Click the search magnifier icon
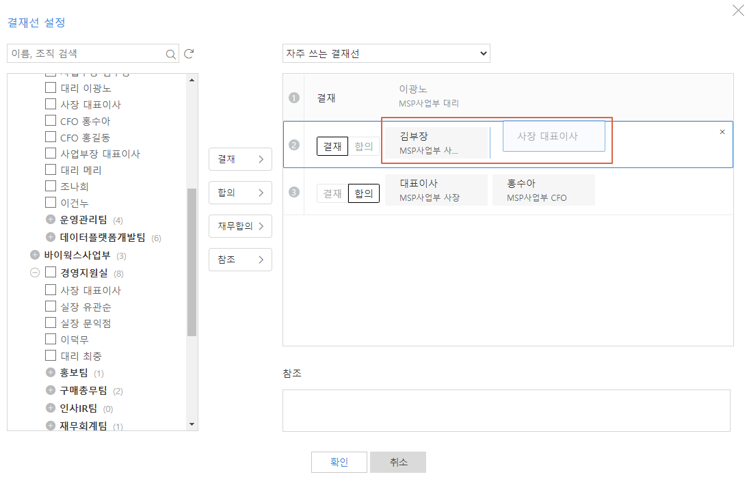The image size is (749, 481). pyautogui.click(x=170, y=54)
